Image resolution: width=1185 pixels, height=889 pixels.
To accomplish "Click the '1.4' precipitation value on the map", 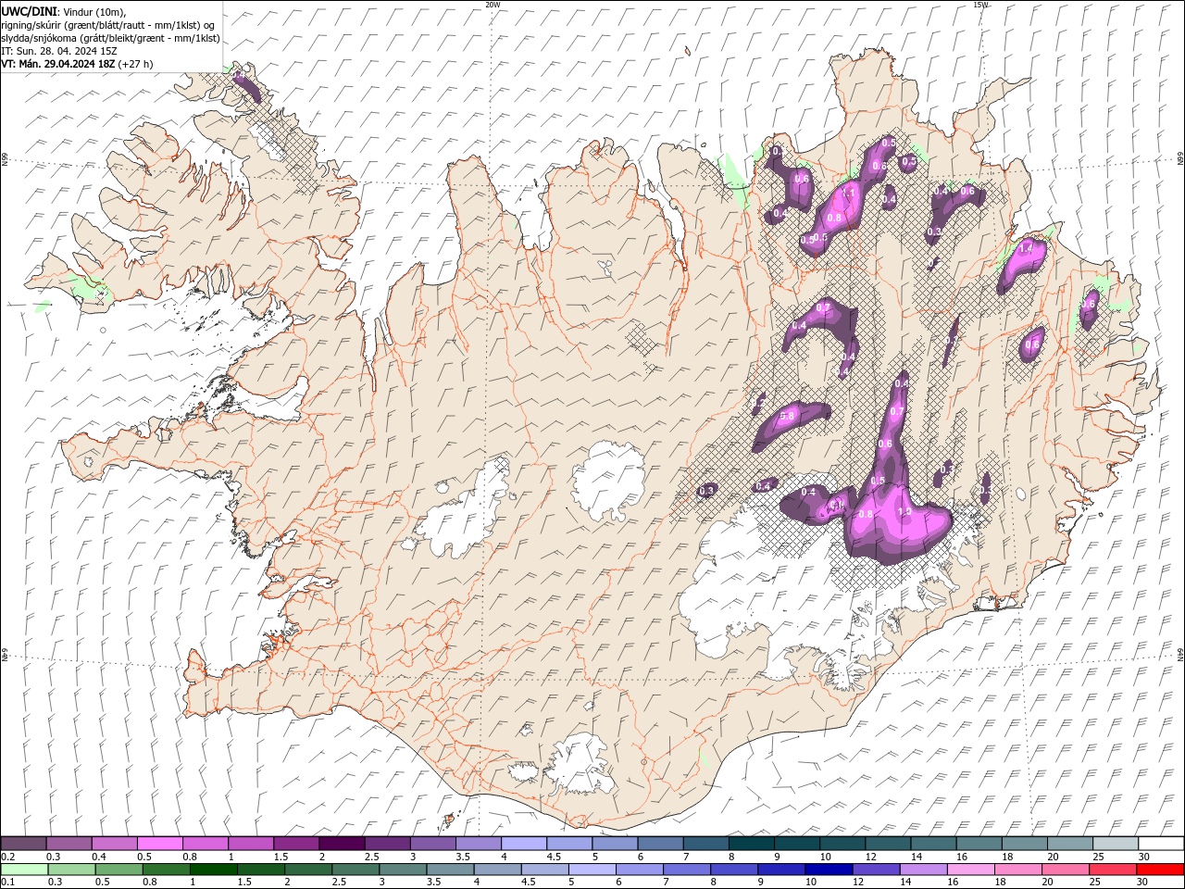I will tap(1026, 249).
